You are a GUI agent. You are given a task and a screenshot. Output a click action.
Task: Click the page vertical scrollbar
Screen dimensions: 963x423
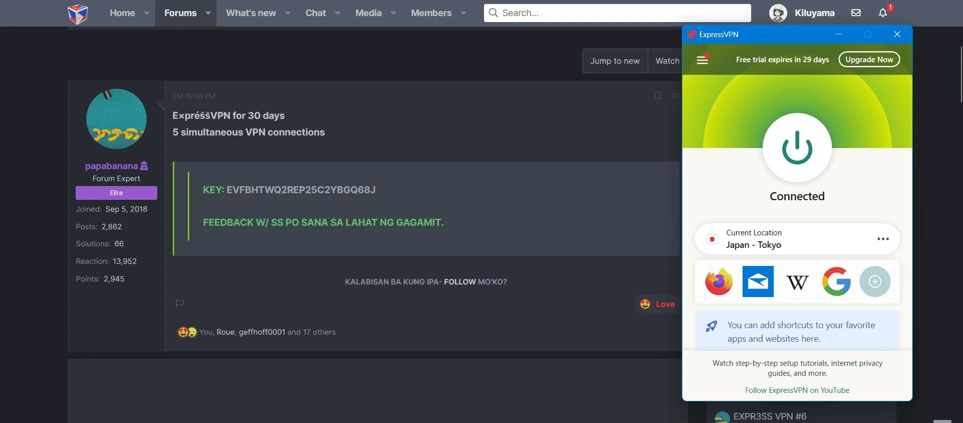point(961,75)
